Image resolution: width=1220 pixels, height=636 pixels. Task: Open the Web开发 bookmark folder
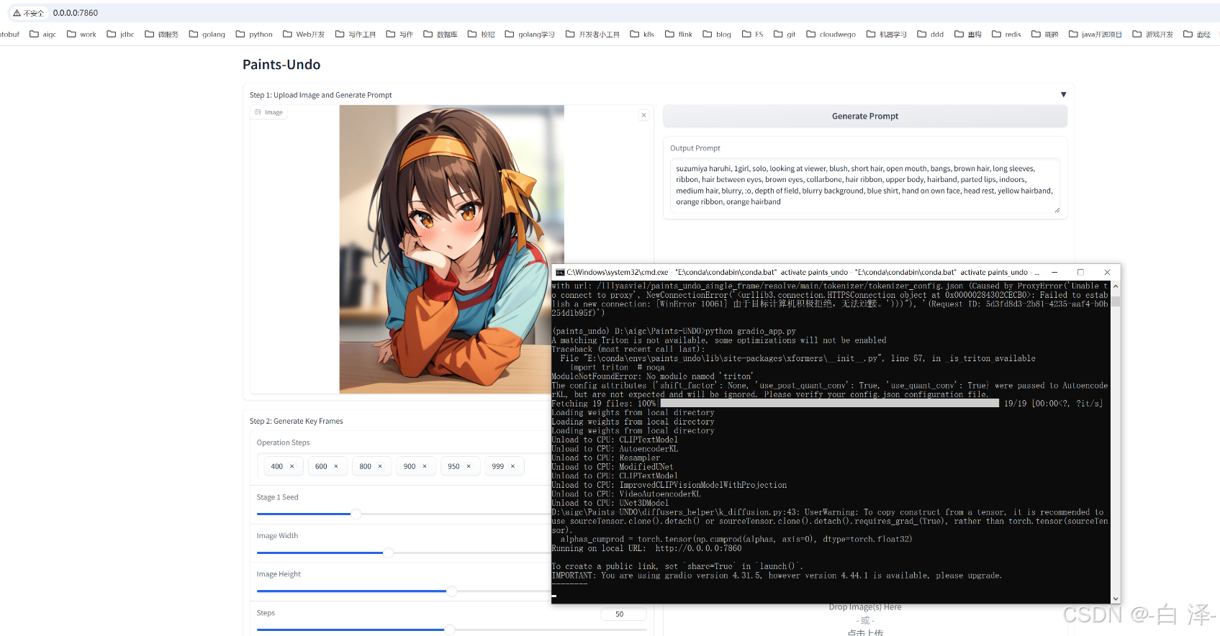tap(304, 34)
